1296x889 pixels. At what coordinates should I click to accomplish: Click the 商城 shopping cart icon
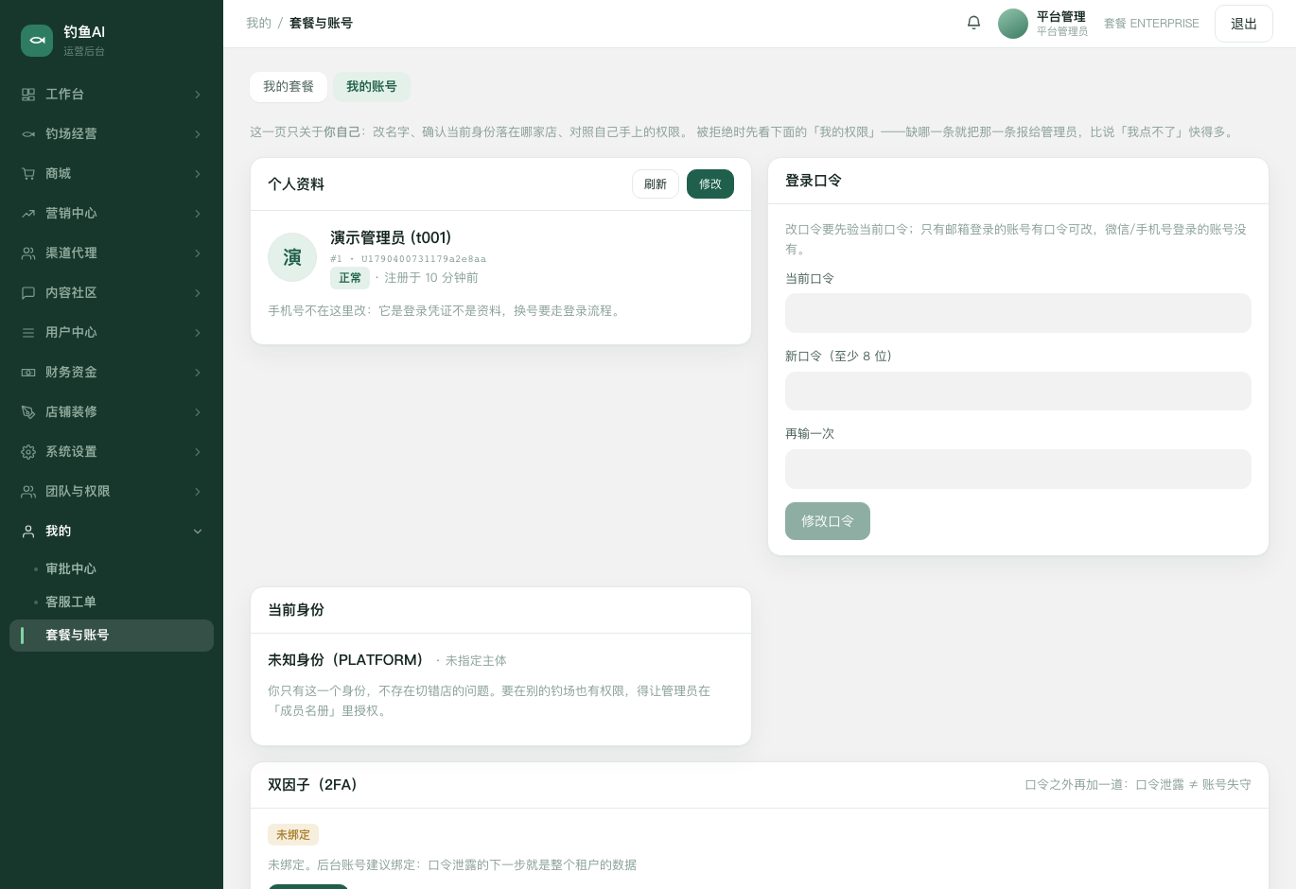pyautogui.click(x=28, y=174)
